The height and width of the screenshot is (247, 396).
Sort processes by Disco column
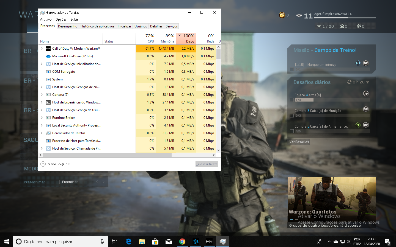tap(186, 39)
